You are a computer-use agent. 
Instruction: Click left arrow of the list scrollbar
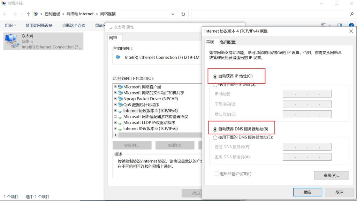click(x=115, y=135)
